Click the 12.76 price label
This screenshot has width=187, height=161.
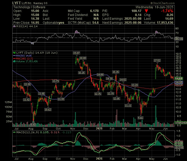pos(98,94)
